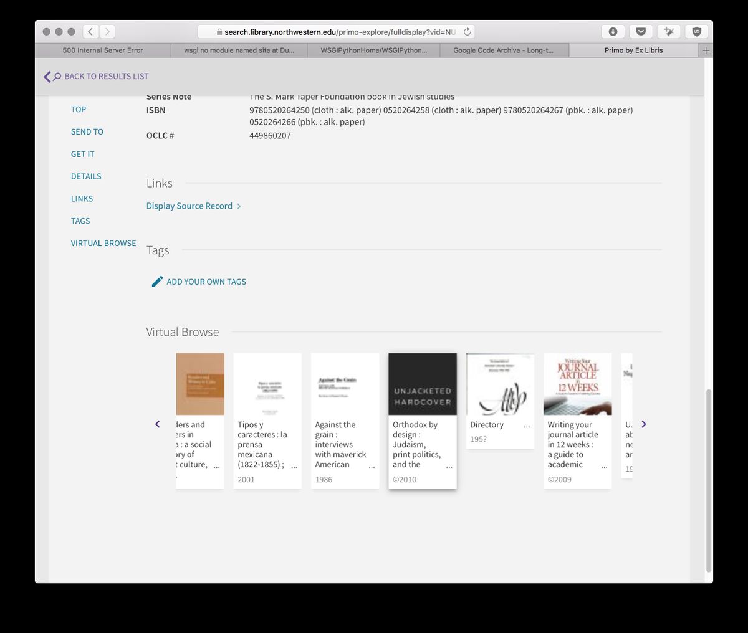Open the Directory book cover
The height and width of the screenshot is (633, 748).
[501, 384]
